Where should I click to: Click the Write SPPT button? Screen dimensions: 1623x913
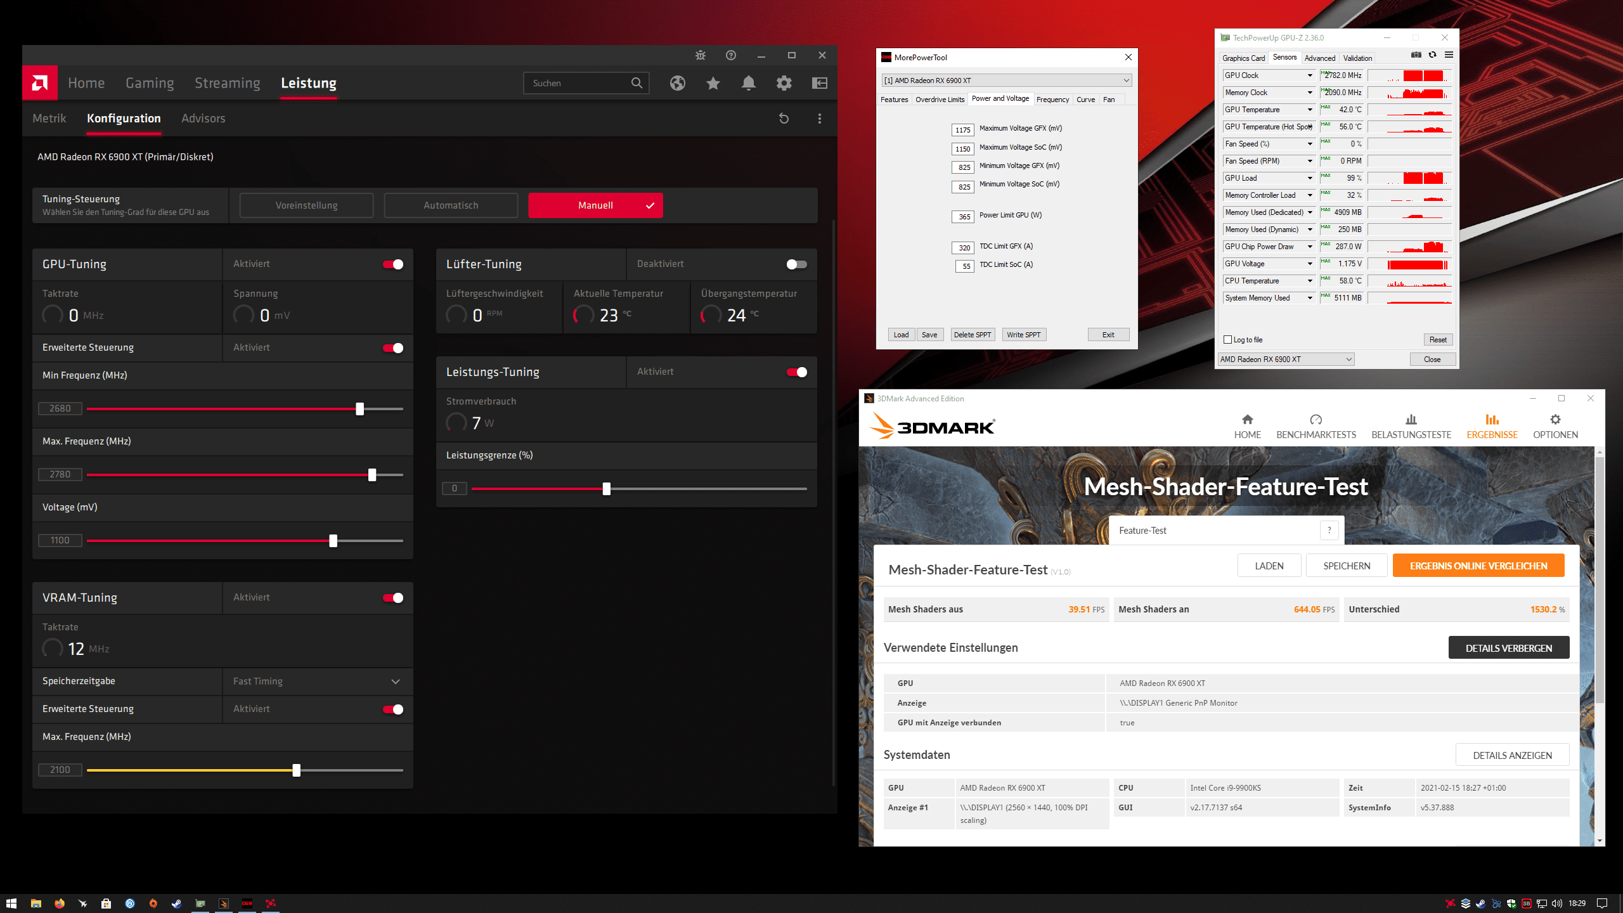coord(1023,335)
